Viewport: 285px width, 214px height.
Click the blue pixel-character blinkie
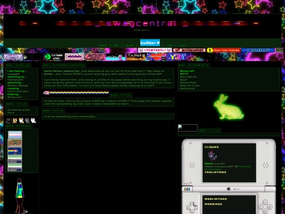click(x=116, y=57)
